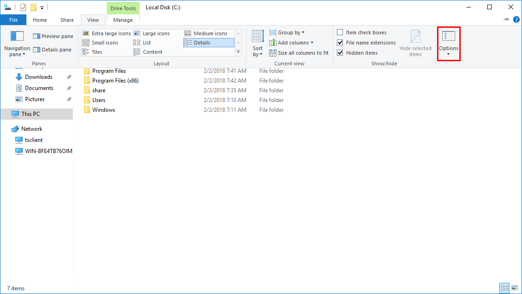The height and width of the screenshot is (294, 522).
Task: Expand the layout gallery more arrow
Action: [238, 52]
